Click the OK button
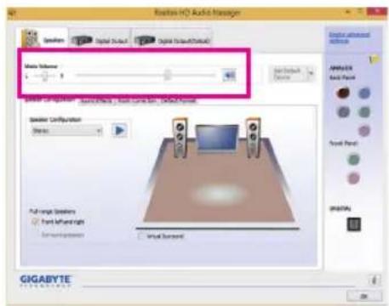The height and width of the screenshot is (306, 389). (x=364, y=297)
